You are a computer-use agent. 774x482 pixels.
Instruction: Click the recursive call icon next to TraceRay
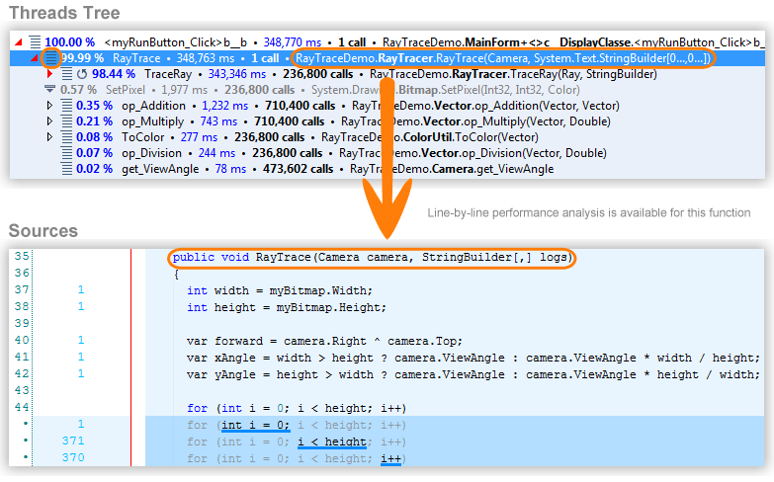81,74
